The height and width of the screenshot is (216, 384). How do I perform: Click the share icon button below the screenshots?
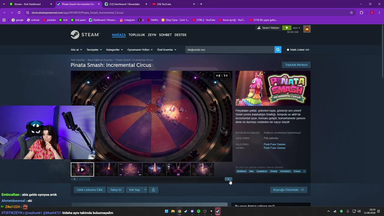pos(153,190)
